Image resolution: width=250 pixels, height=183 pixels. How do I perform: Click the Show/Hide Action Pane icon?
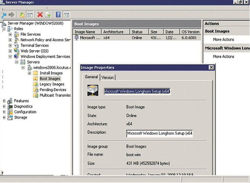point(66,15)
